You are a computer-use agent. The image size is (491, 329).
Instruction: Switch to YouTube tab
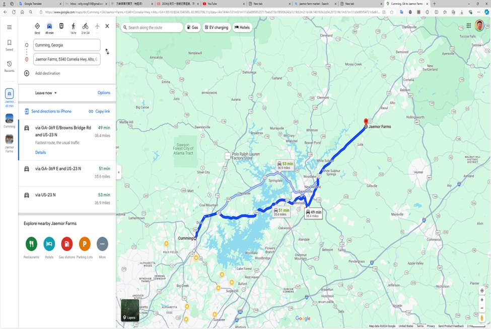click(x=224, y=4)
